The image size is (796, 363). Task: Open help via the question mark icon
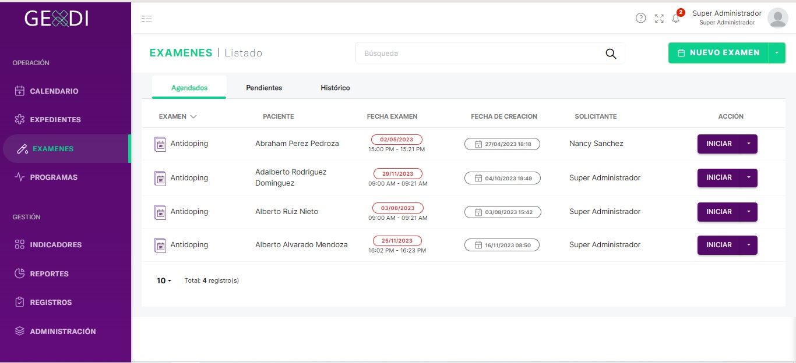click(x=641, y=18)
